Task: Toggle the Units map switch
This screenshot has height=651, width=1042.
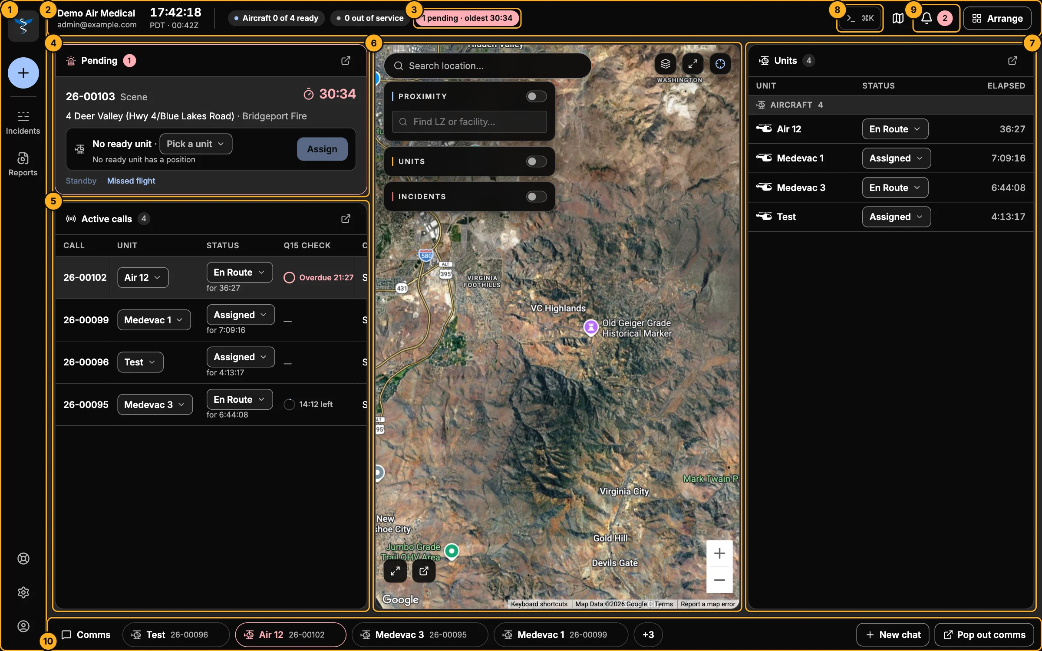Action: (x=536, y=161)
